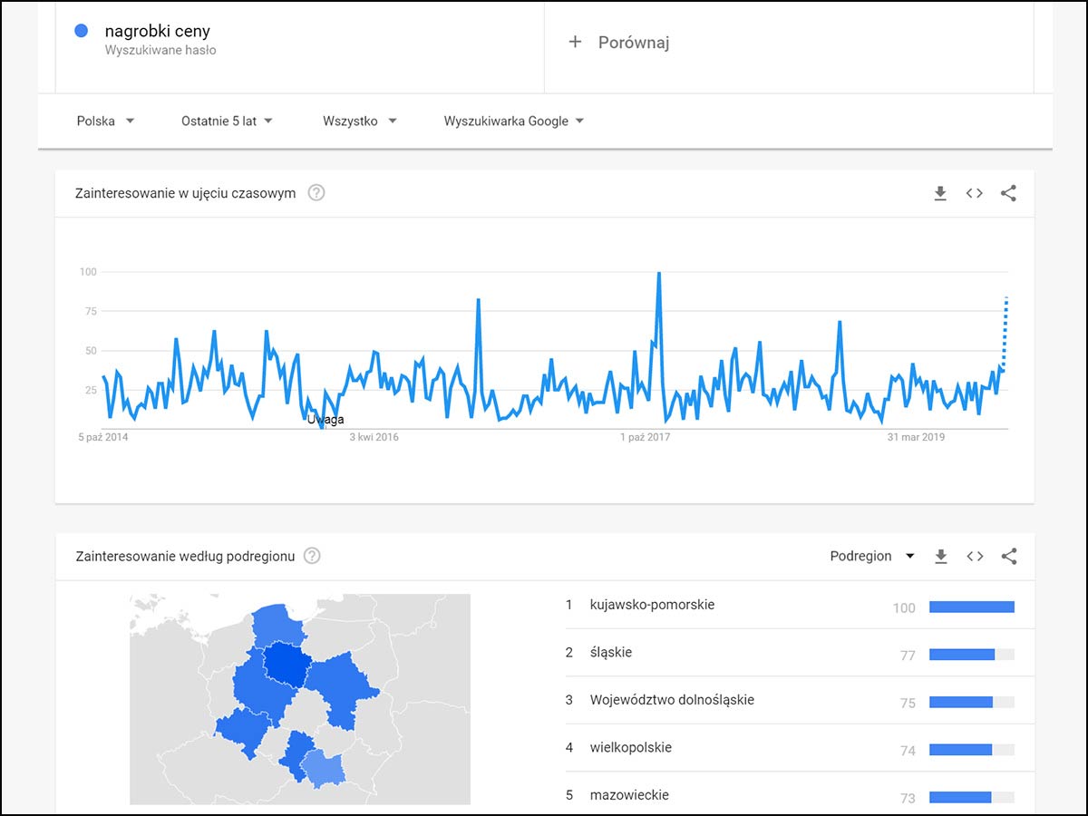Edit the nagrobki ceny search term
This screenshot has width=1088, height=816.
click(x=158, y=31)
